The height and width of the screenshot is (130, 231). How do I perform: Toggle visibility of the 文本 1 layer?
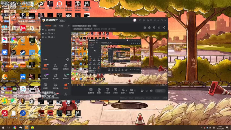[x=43, y=34]
